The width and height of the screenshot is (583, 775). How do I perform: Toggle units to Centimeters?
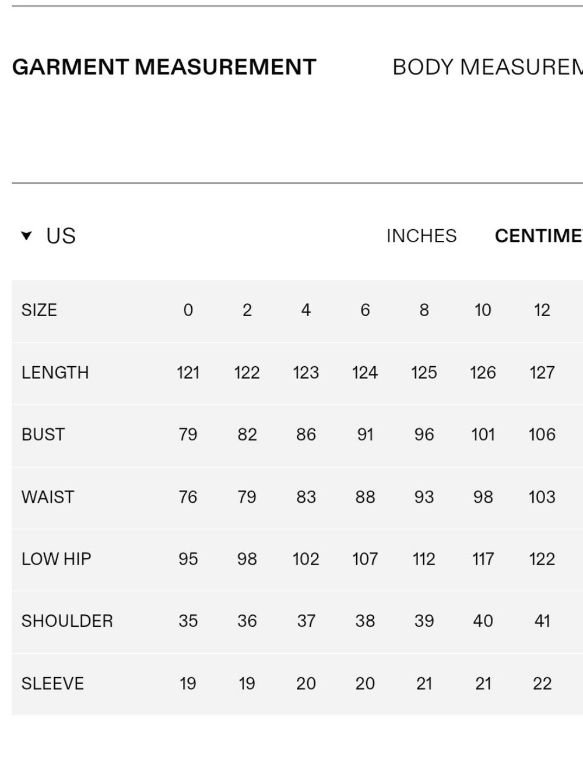[539, 236]
